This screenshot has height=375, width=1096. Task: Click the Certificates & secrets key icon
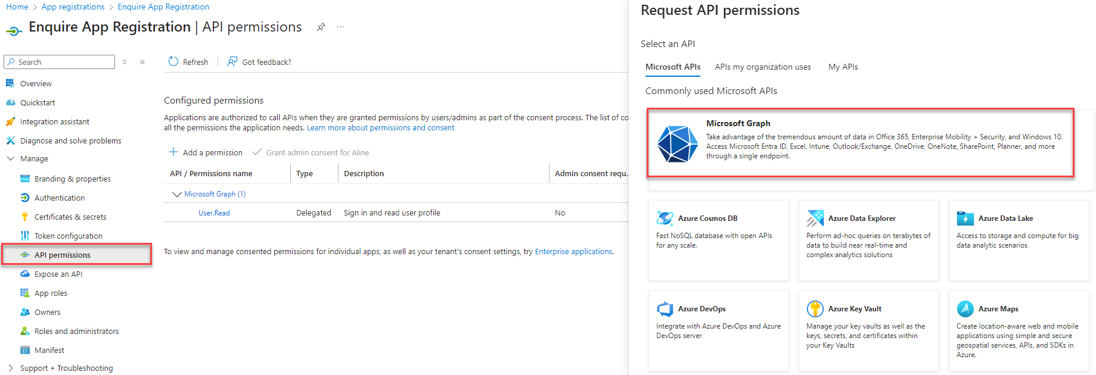pos(24,217)
